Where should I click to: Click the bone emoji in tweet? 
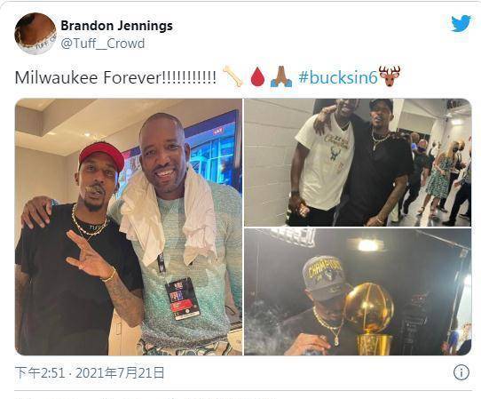pos(233,76)
